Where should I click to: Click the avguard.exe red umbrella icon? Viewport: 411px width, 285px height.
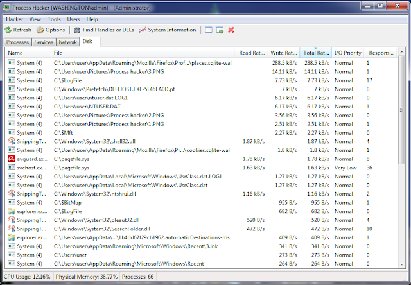12,159
